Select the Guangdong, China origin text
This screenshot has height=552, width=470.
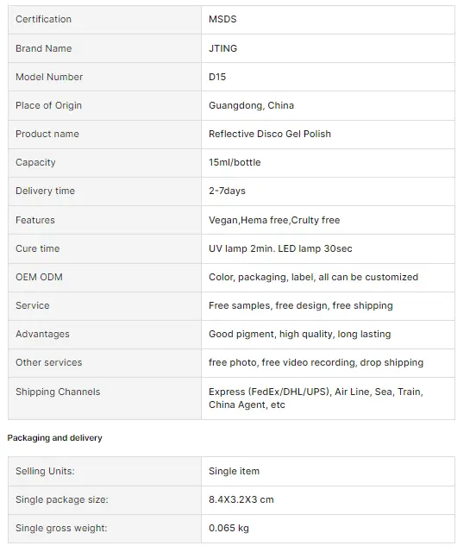coord(251,105)
